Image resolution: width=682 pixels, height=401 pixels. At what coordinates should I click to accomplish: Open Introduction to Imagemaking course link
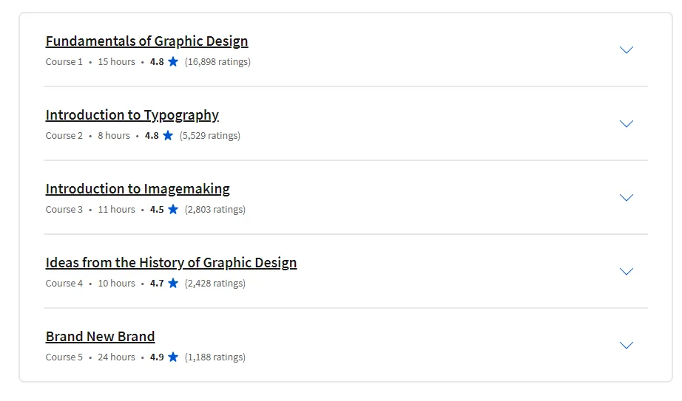[x=138, y=189]
